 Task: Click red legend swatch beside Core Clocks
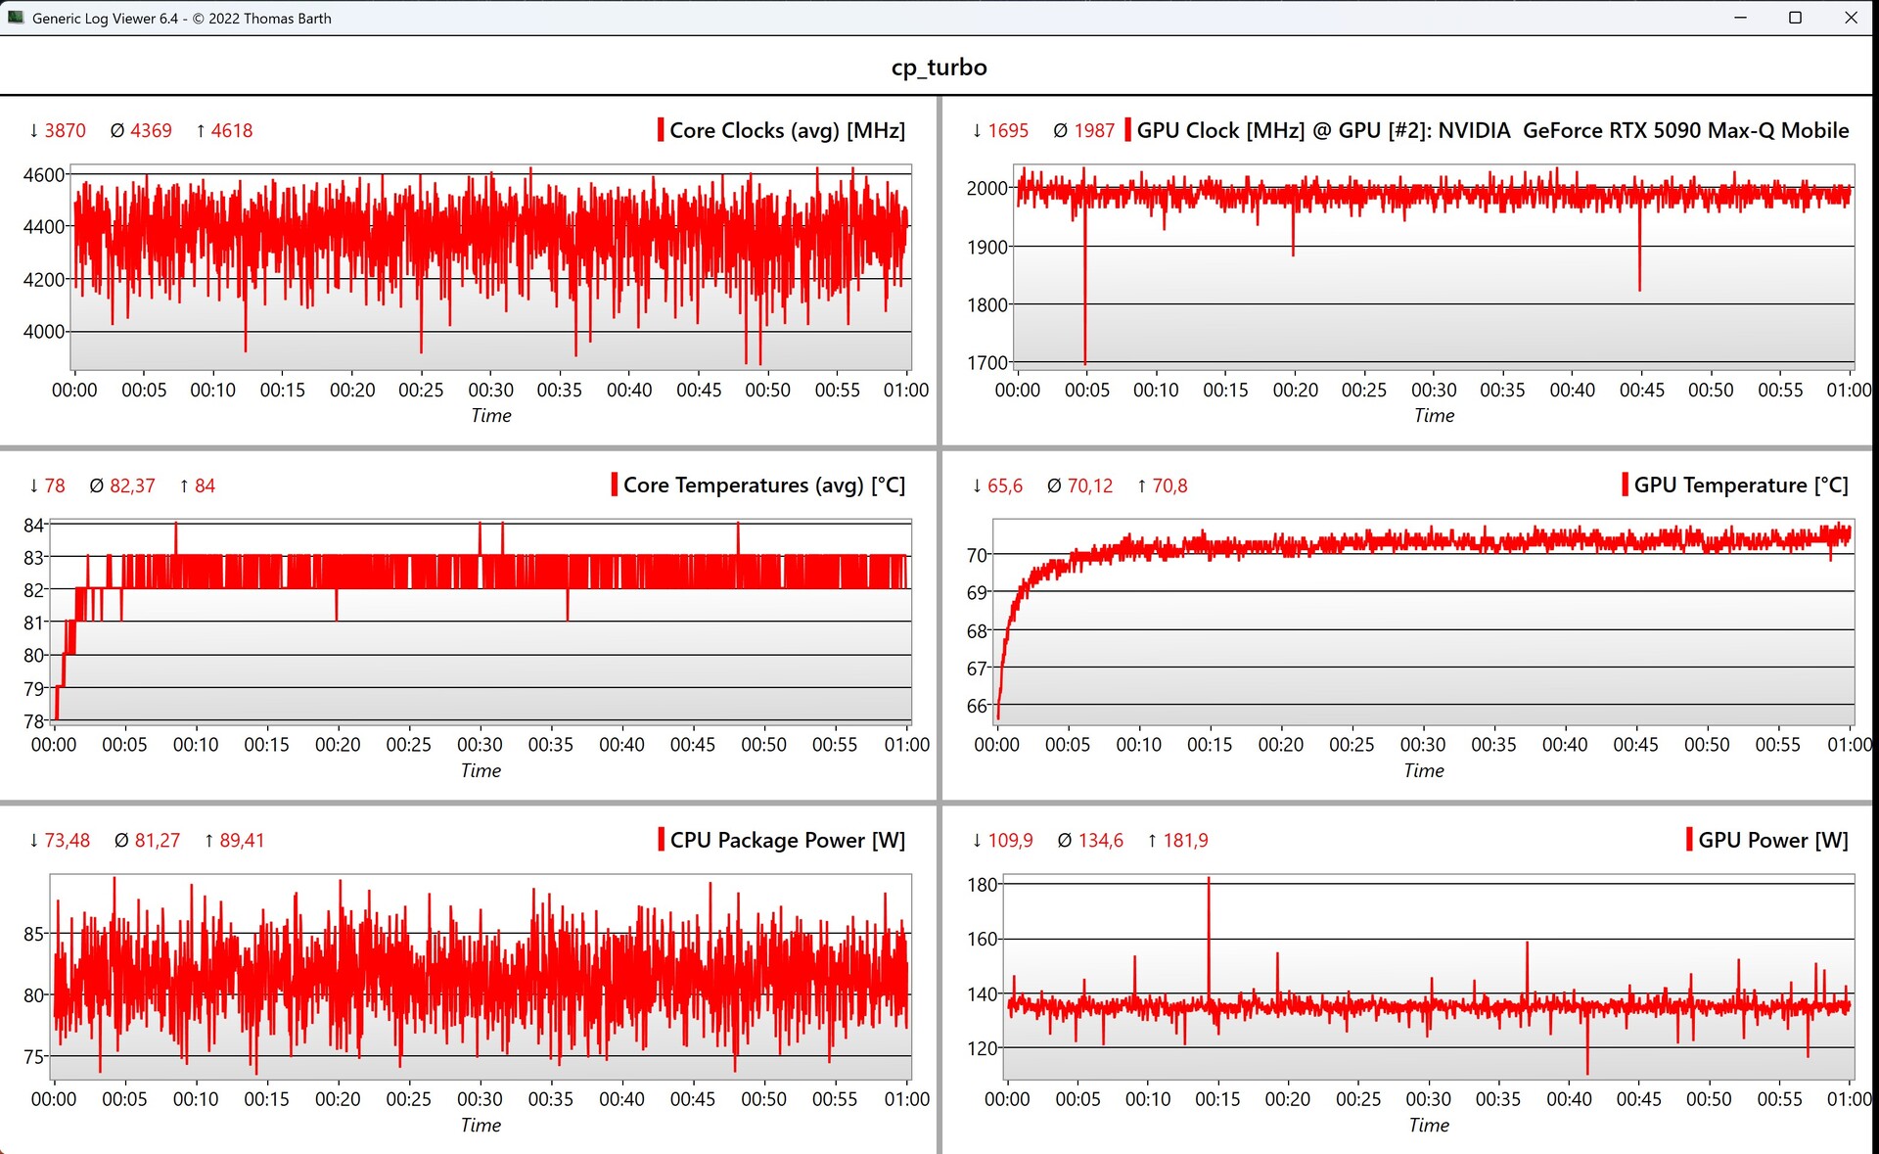(661, 130)
